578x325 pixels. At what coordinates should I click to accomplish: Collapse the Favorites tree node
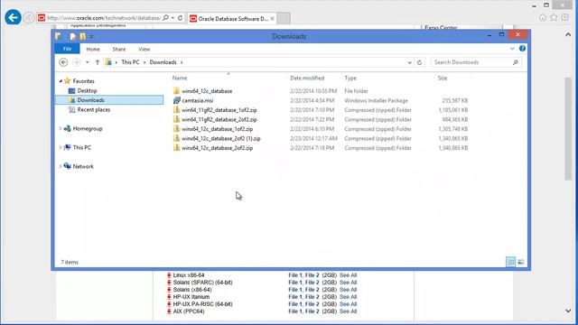[61, 81]
